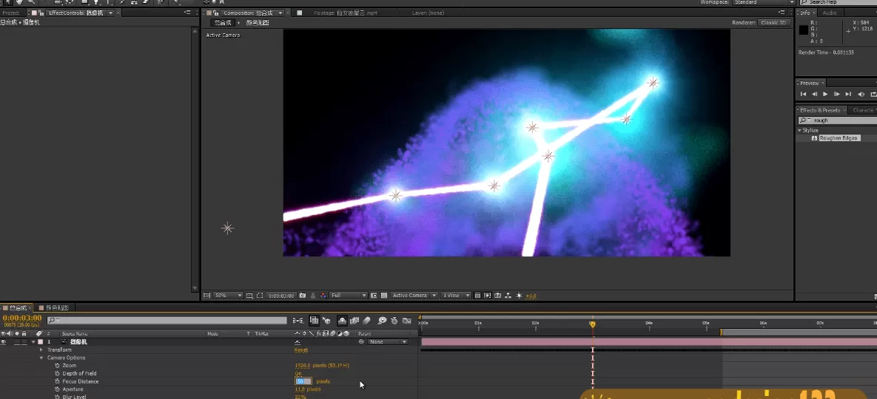Click the snapshot camera icon in viewer
This screenshot has height=399, width=877.
pos(303,296)
